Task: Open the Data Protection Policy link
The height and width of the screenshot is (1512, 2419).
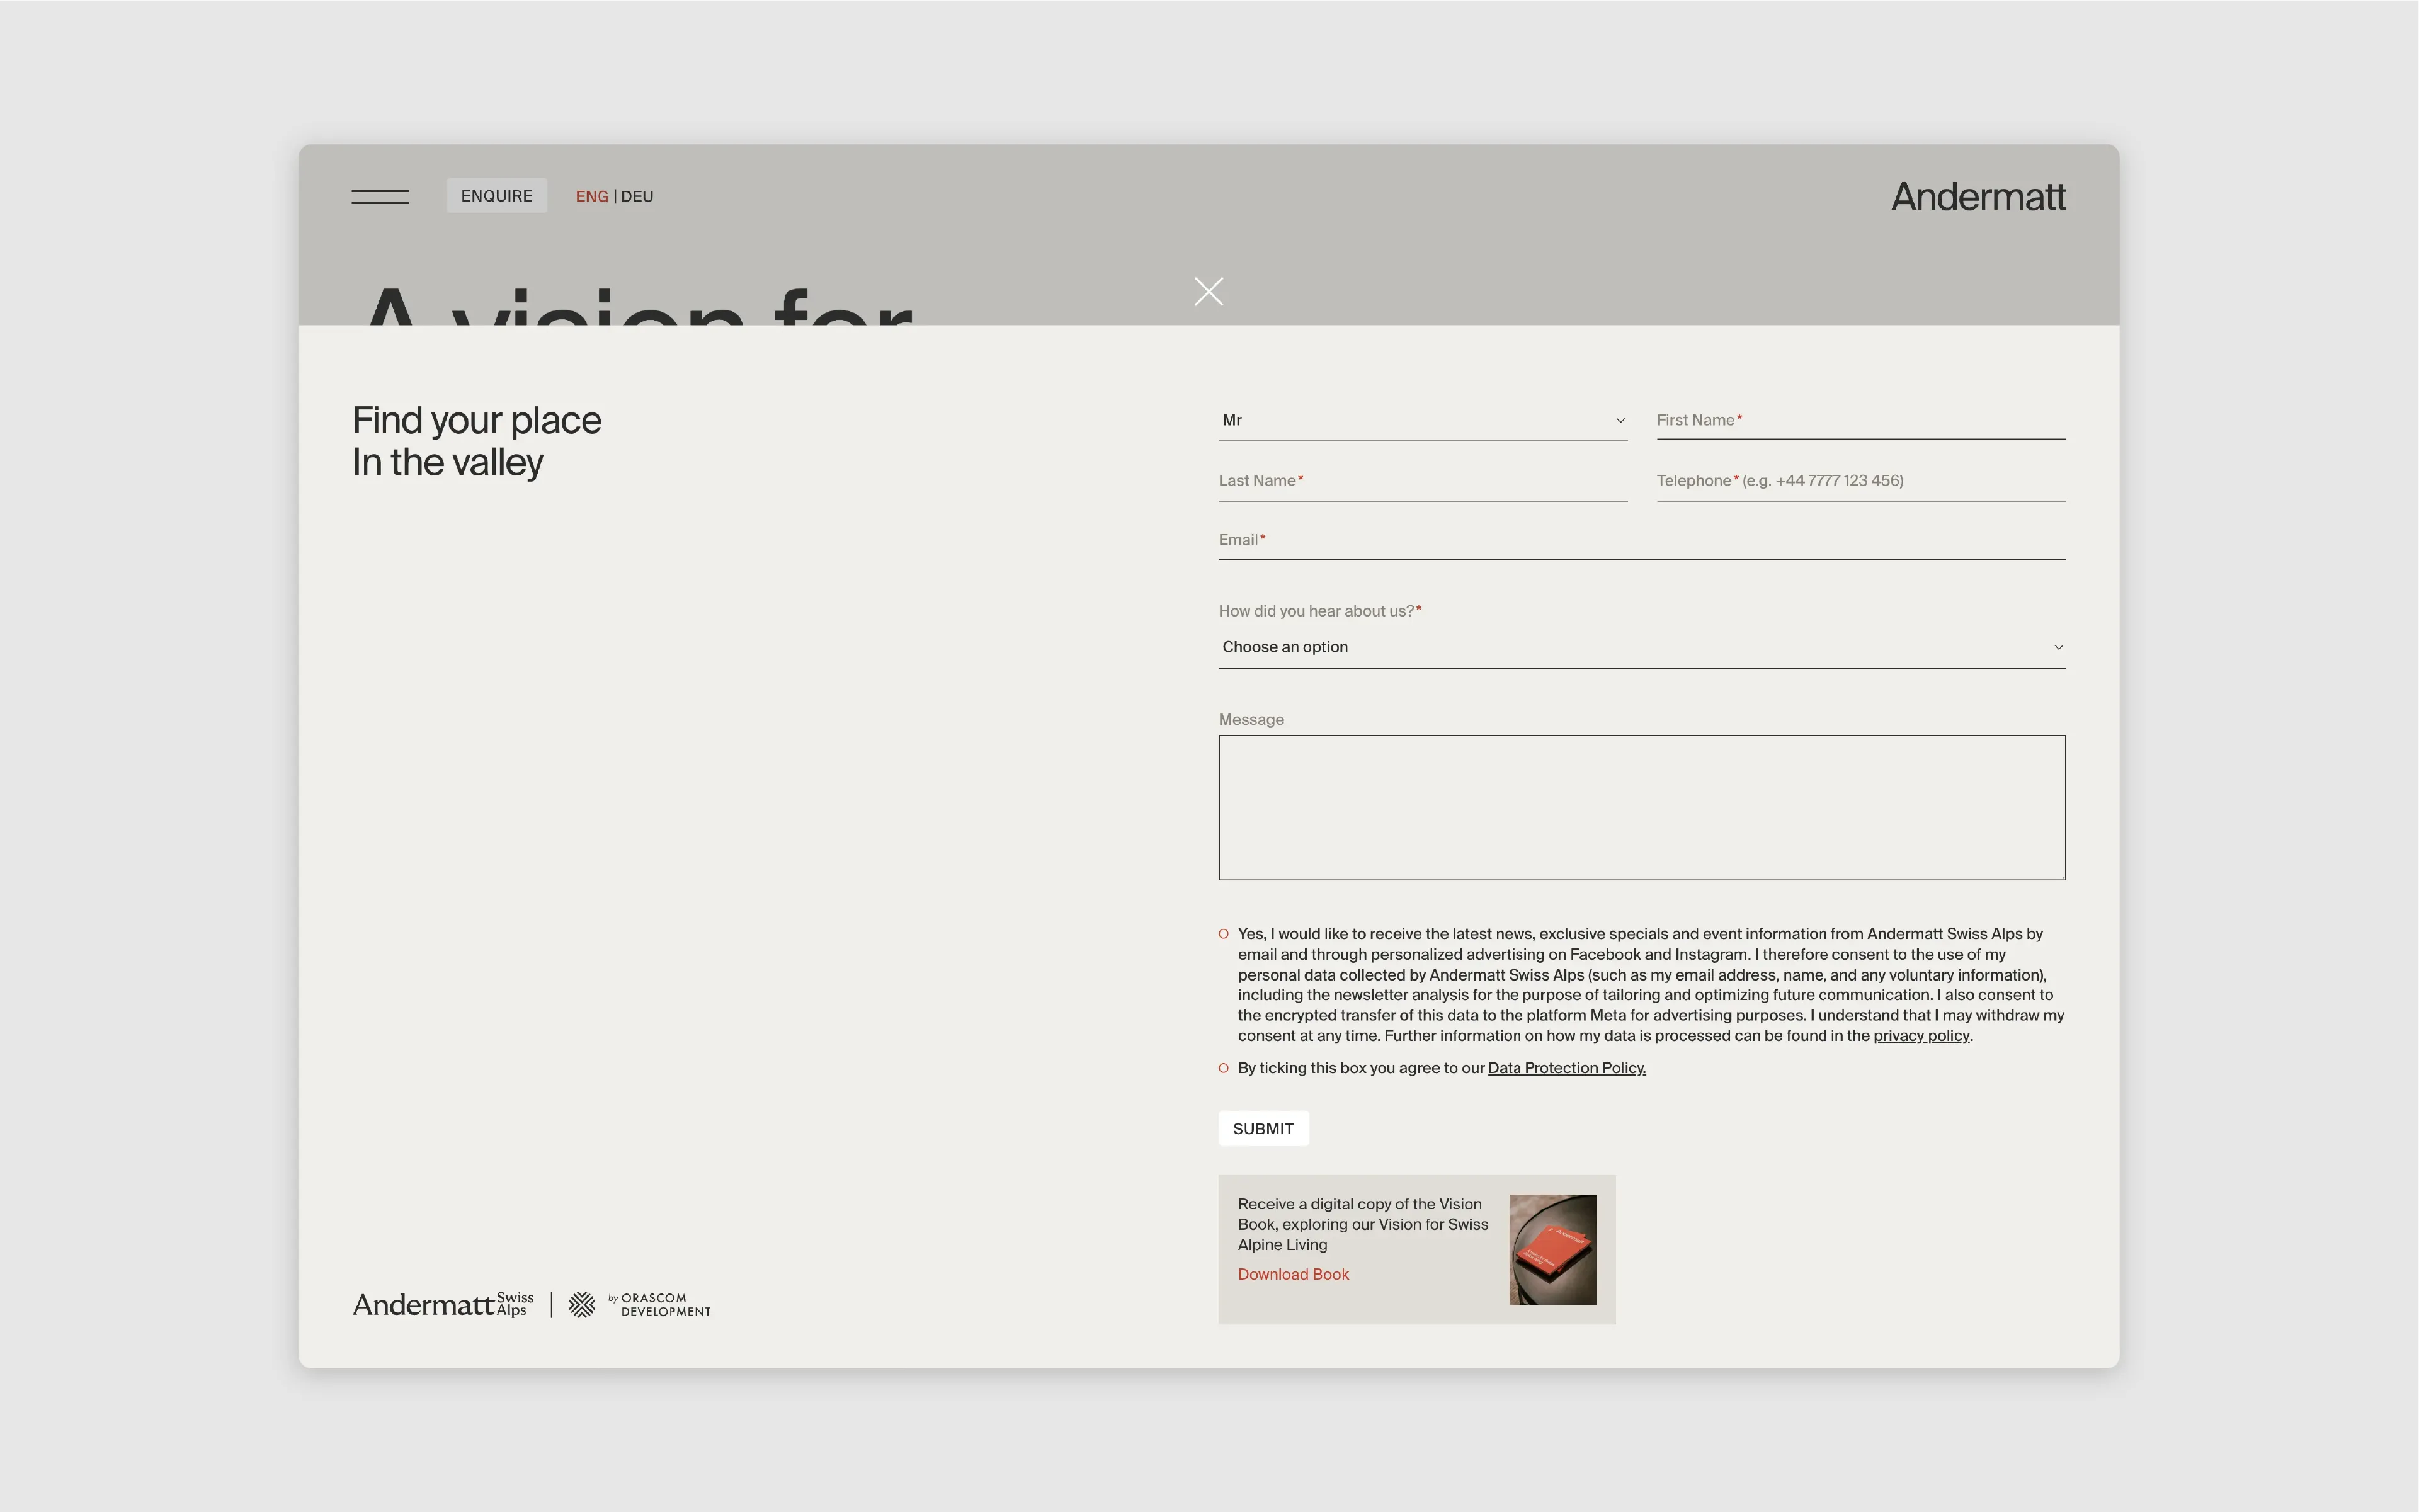Action: pos(1567,1068)
